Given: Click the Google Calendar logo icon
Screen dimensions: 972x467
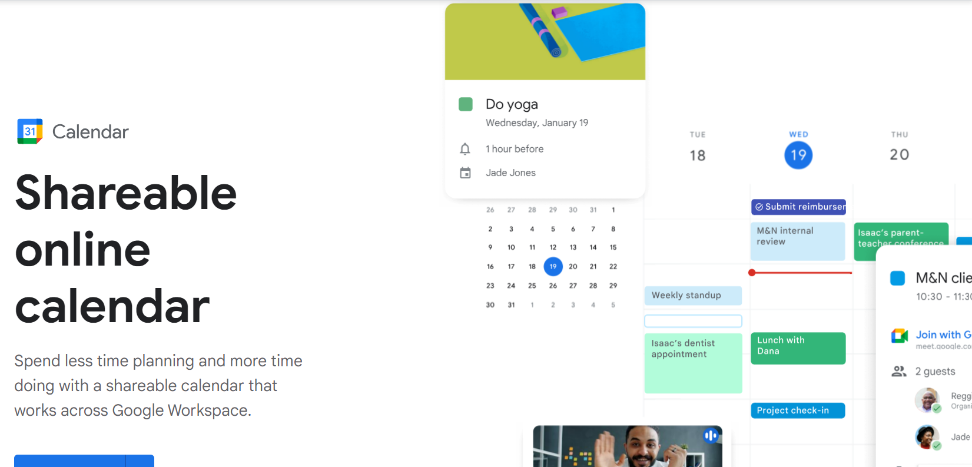Looking at the screenshot, I should click(30, 131).
